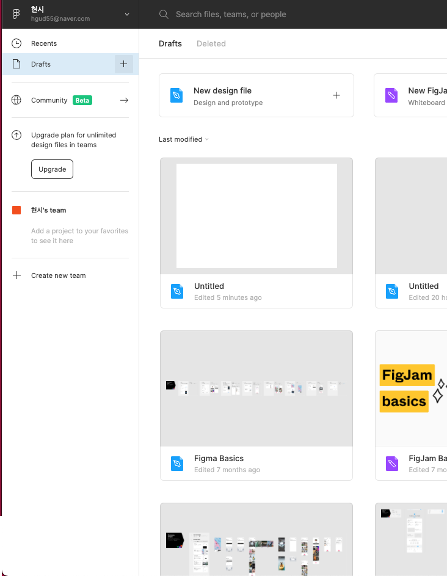Click the design icon beside Figma Basics
The image size is (447, 576).
coord(177,464)
